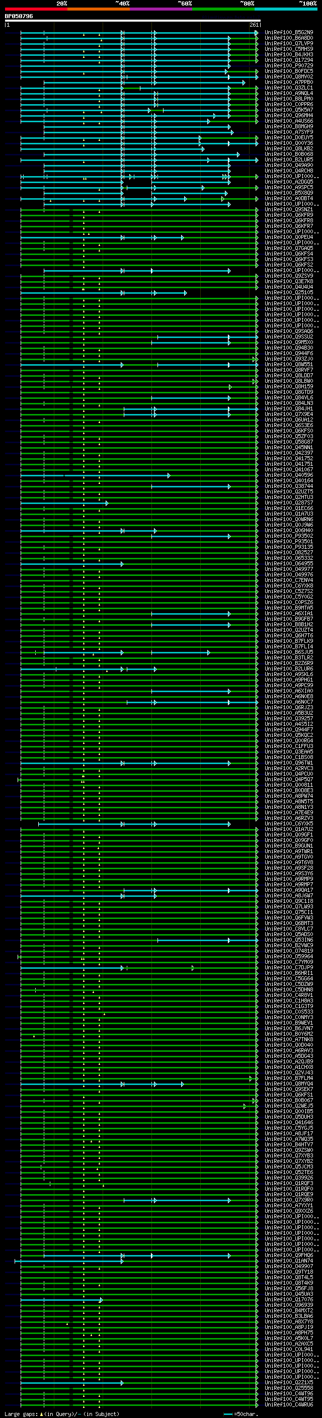Select the UniRef100_B0FDC5 label
Image resolution: width=322 pixels, height=1418 pixels.
289,71
